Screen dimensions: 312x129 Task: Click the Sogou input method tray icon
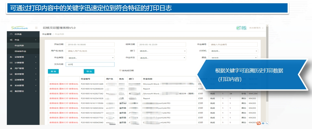(x=258, y=123)
